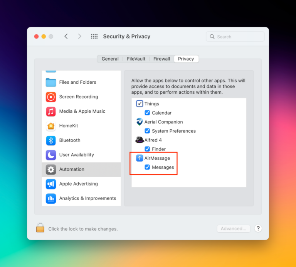Viewport: 296px width, 267px height.
Task: Click the search magnifier icon
Action: [x=212, y=37]
